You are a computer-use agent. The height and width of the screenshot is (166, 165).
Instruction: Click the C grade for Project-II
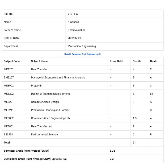click(x=151, y=86)
